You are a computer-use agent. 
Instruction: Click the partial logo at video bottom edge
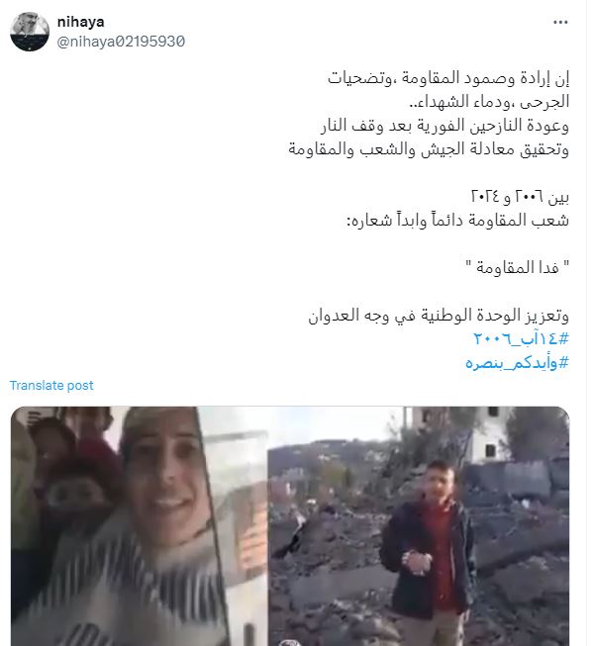coord(290,643)
